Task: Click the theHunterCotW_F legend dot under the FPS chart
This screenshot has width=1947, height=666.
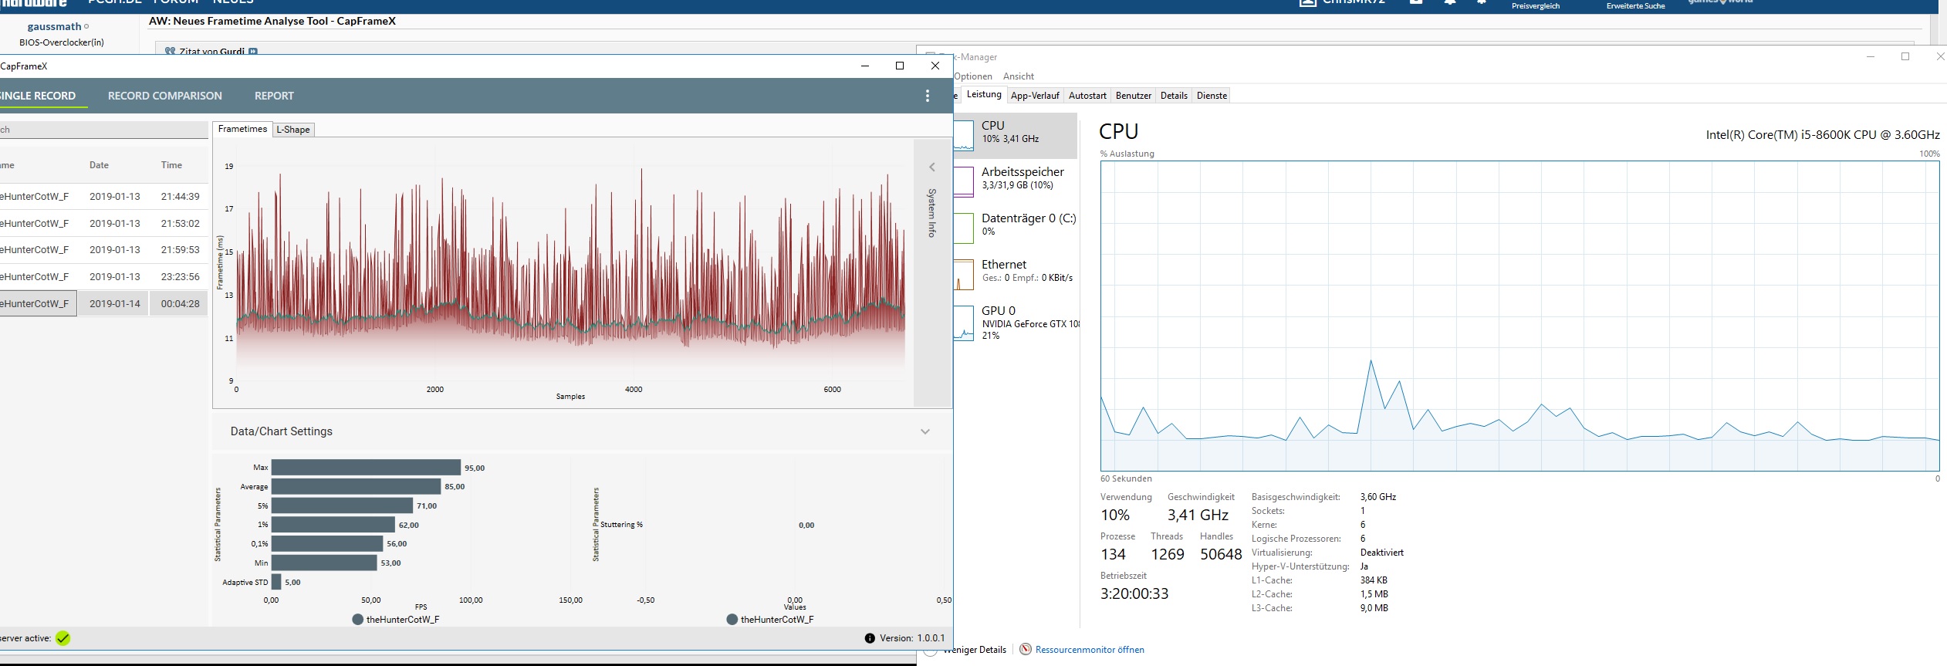Action: click(357, 619)
